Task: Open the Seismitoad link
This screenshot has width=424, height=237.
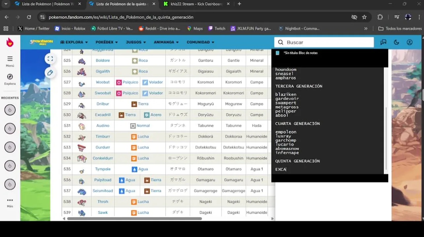Action: pyautogui.click(x=103, y=191)
